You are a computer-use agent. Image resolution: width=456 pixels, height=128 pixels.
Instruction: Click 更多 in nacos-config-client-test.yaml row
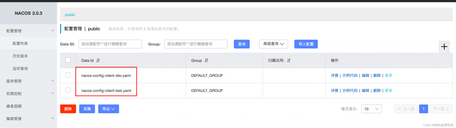coord(389,91)
